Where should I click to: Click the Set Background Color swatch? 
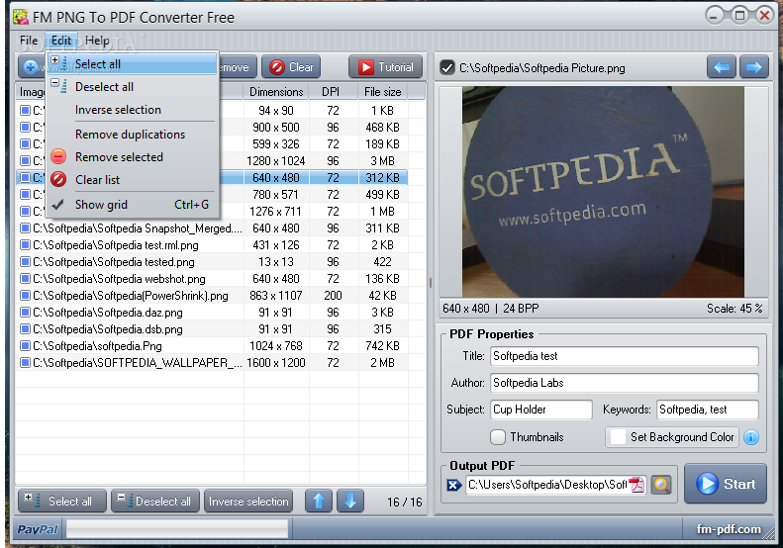(x=618, y=436)
